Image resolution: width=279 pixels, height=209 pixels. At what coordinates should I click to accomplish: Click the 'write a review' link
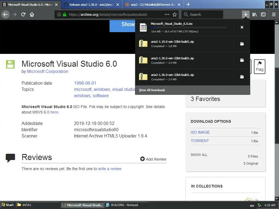110,169
